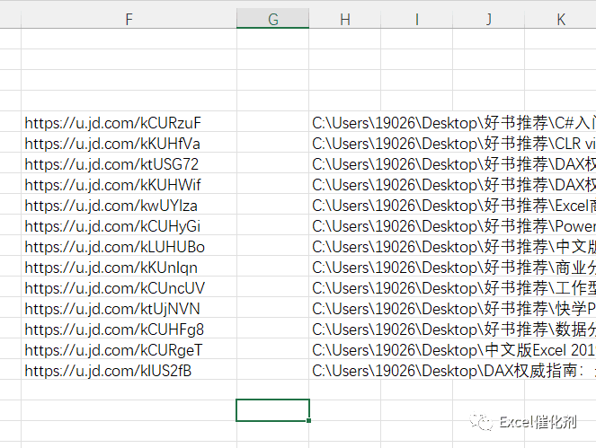596x448 pixels.
Task: Select path cell ending in 好书推荐\Power
Action: pyautogui.click(x=452, y=224)
